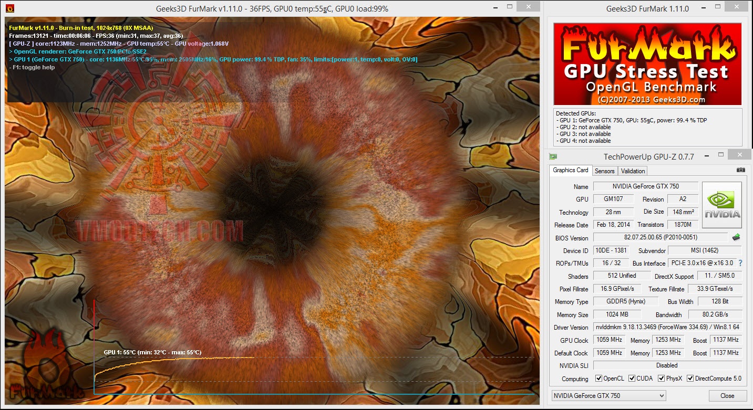Close the GPU-Z window with the title bar X

740,155
